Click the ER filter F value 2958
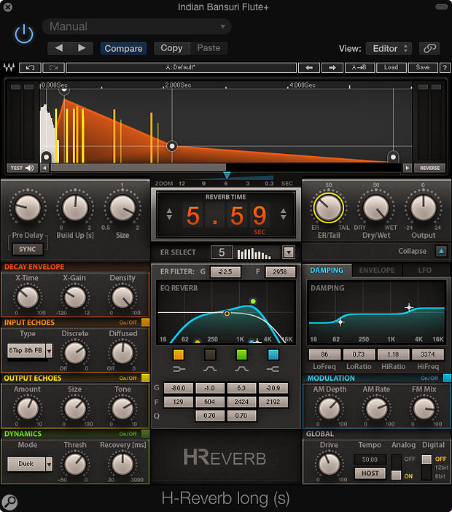 point(280,271)
